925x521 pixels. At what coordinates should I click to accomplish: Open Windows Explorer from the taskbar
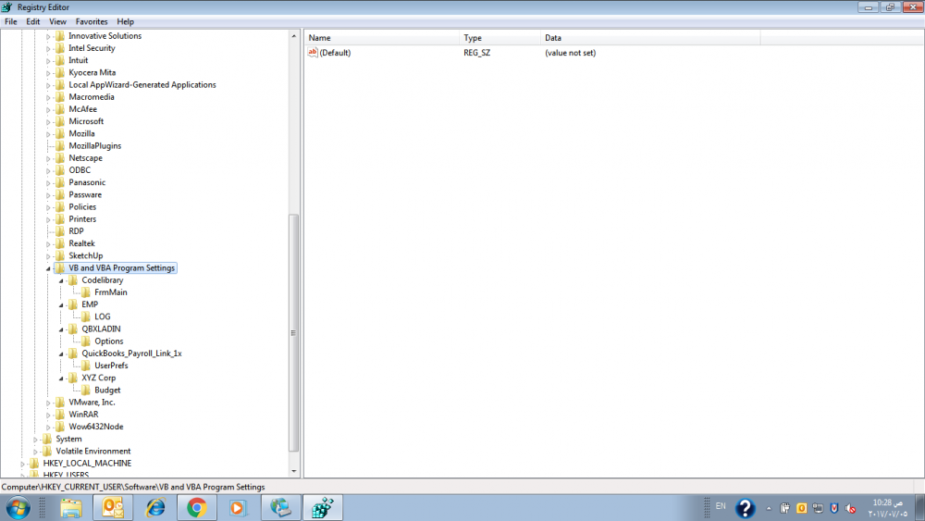click(71, 508)
